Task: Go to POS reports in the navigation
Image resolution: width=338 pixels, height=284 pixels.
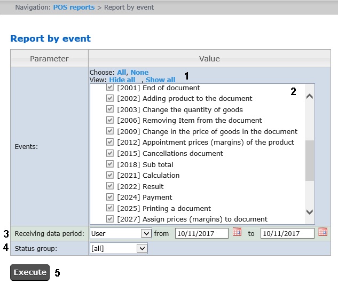Action: (74, 7)
